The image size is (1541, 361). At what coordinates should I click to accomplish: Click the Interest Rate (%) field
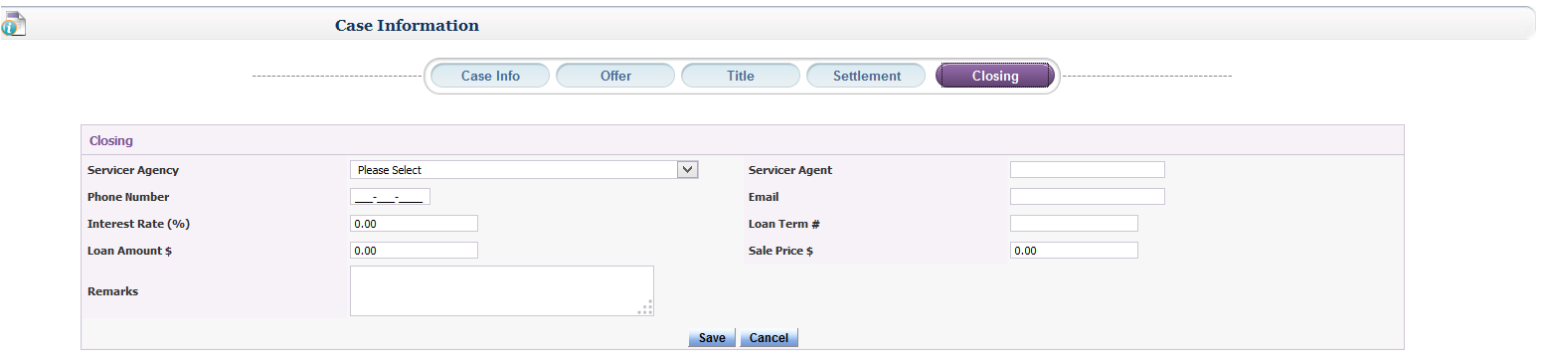pos(414,223)
